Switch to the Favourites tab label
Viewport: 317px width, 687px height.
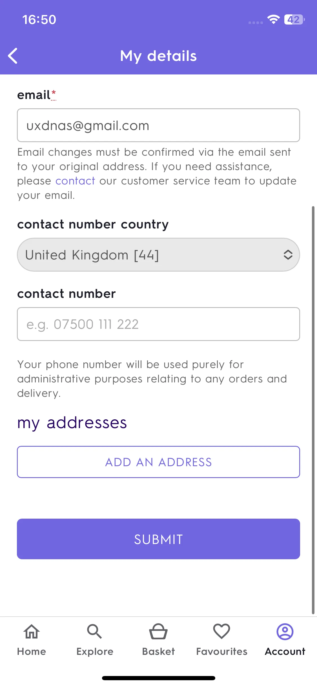222,651
